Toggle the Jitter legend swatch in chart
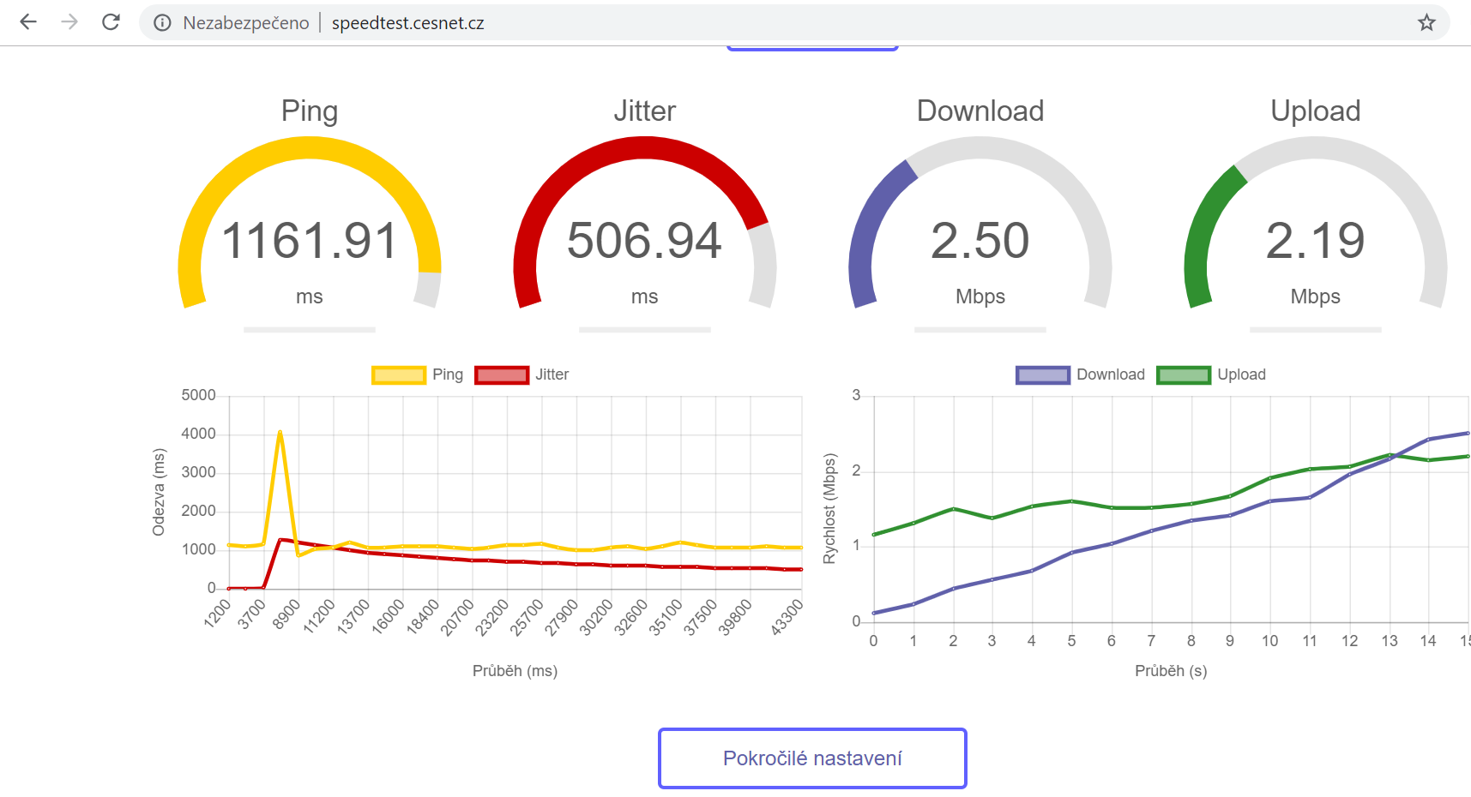1471x797 pixels. 502,375
